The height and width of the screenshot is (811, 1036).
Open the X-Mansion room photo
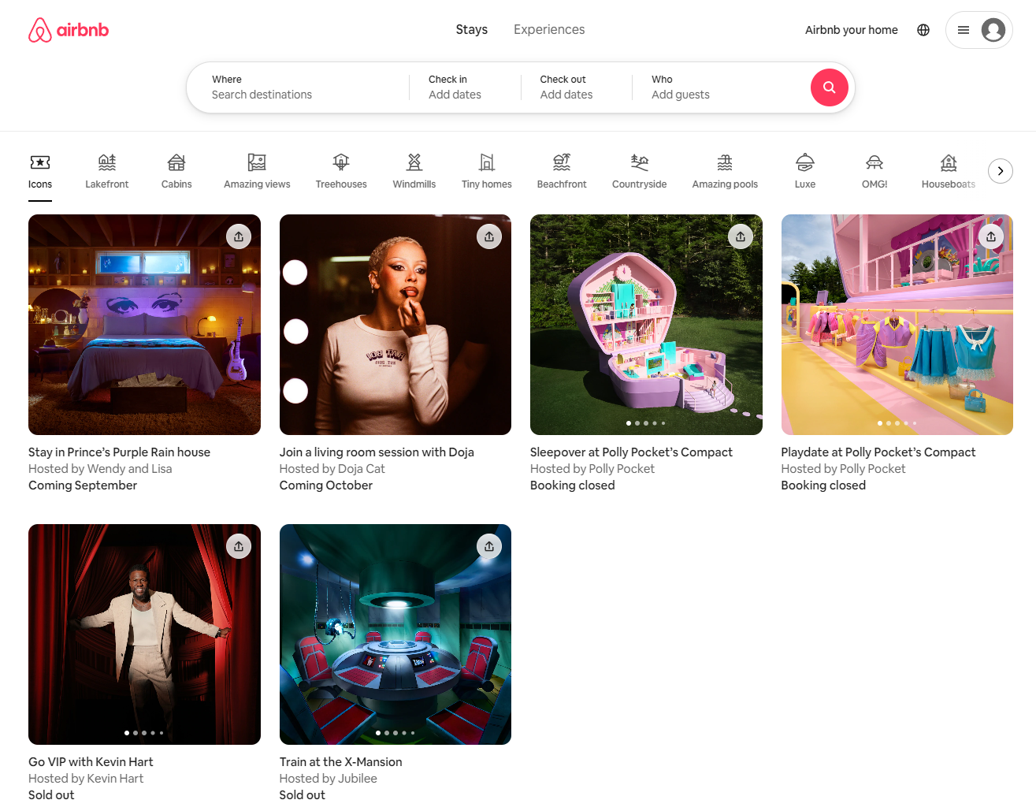(395, 634)
